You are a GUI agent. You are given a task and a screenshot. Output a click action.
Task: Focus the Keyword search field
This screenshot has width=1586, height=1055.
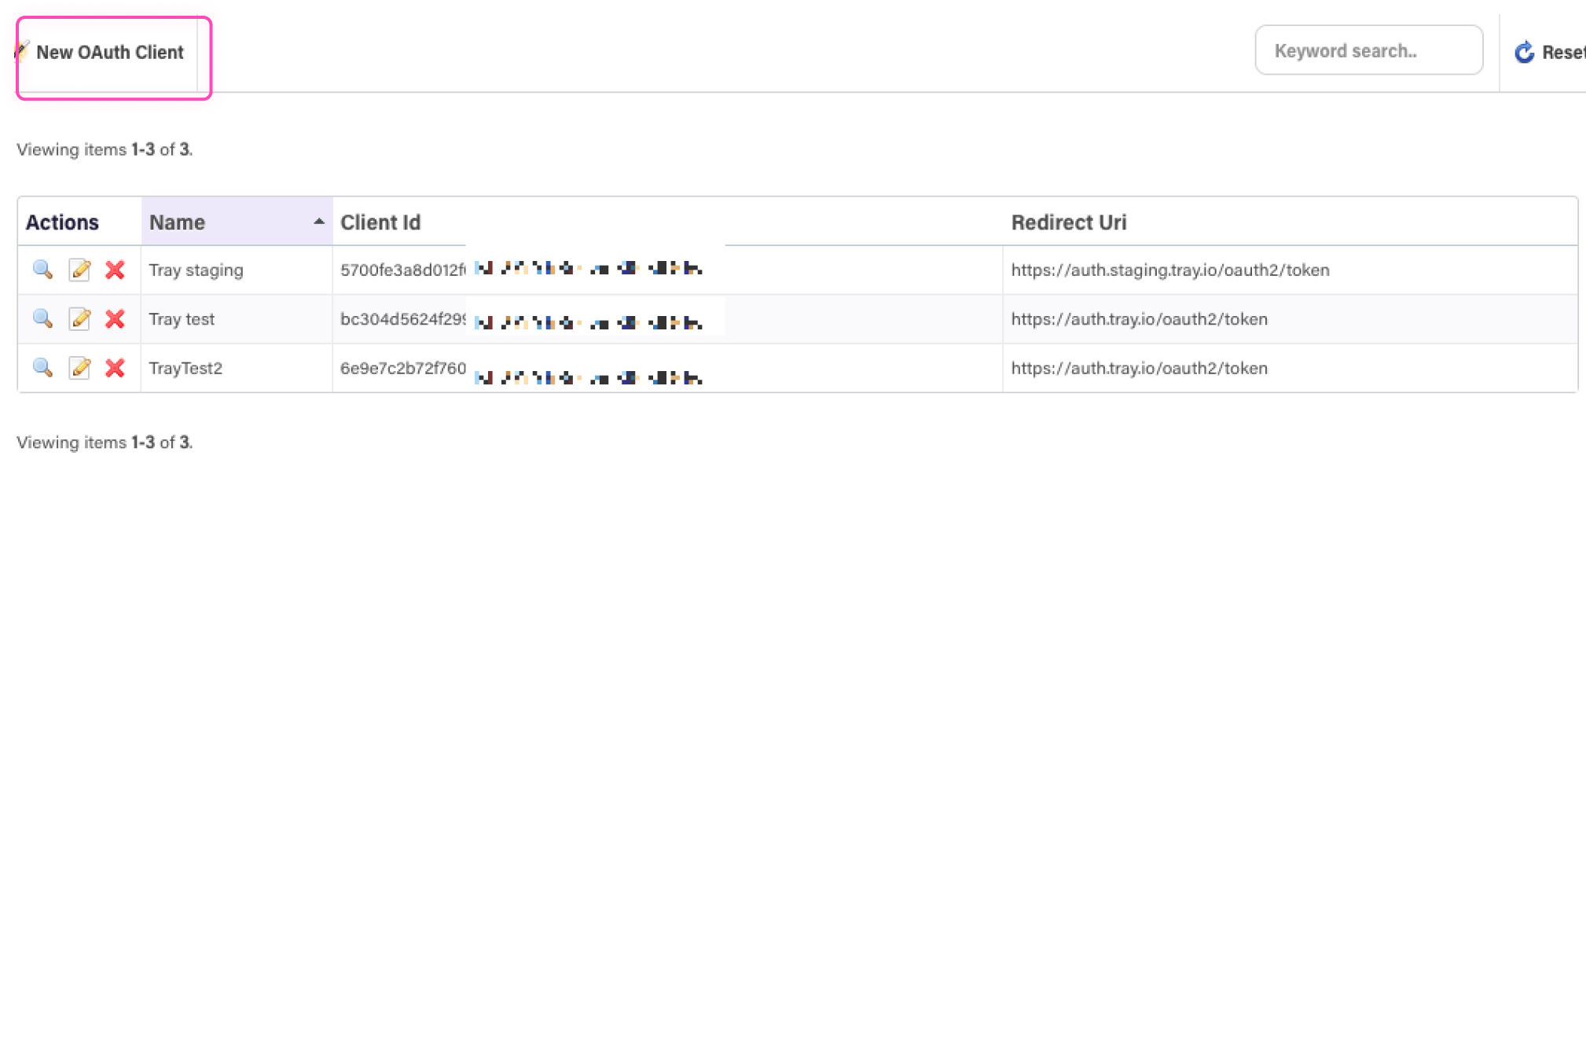1368,51
